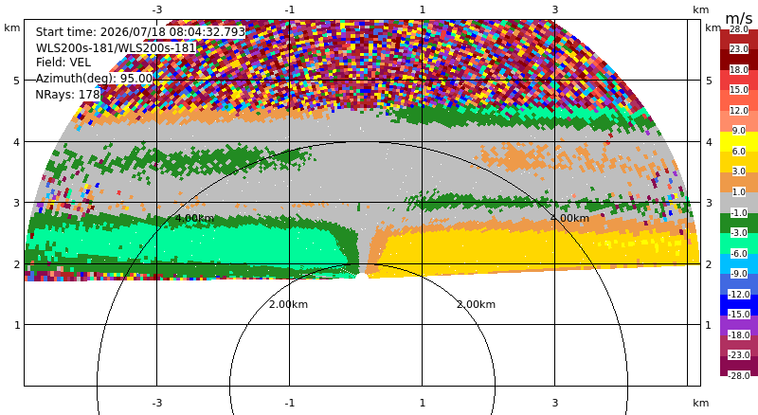Select the orange 1.0 to 3.0 colorbar swatch

click(739, 182)
